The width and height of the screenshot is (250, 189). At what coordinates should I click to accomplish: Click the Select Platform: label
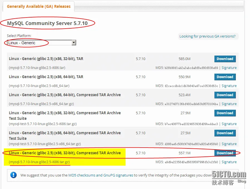pos(19,36)
